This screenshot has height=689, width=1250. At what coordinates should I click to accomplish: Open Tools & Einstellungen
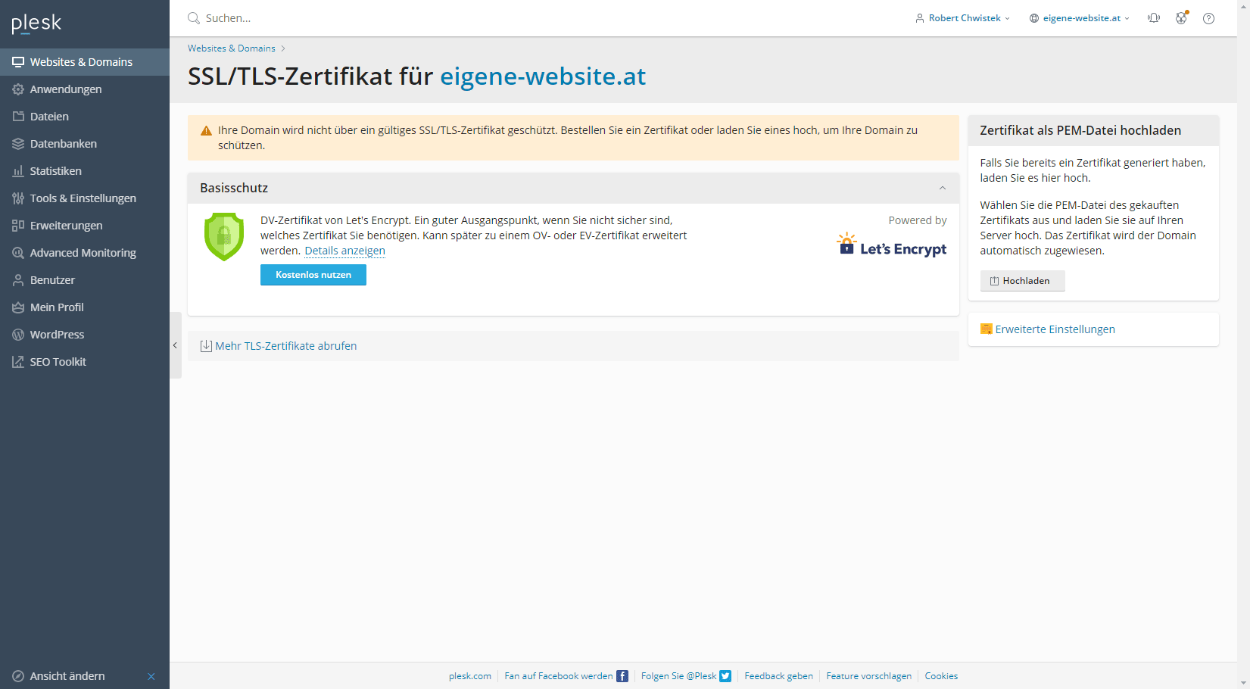85,198
